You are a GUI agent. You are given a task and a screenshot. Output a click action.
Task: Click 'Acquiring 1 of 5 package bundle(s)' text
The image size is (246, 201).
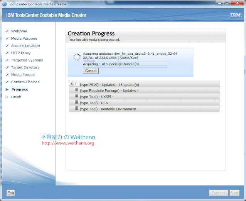[x=111, y=64]
